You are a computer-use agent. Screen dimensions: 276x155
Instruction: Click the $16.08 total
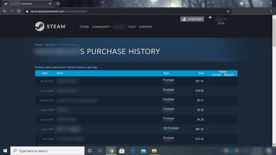[x=199, y=91]
